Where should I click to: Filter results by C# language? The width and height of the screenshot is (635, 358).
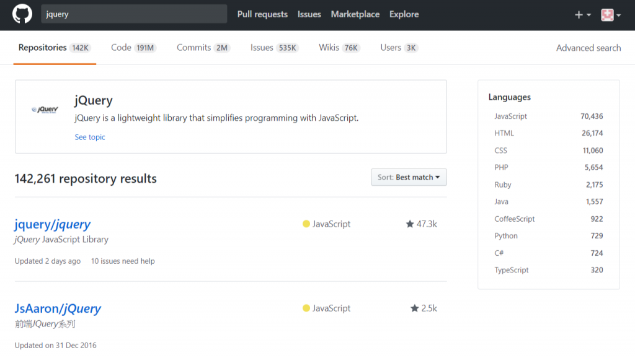tap(548, 253)
